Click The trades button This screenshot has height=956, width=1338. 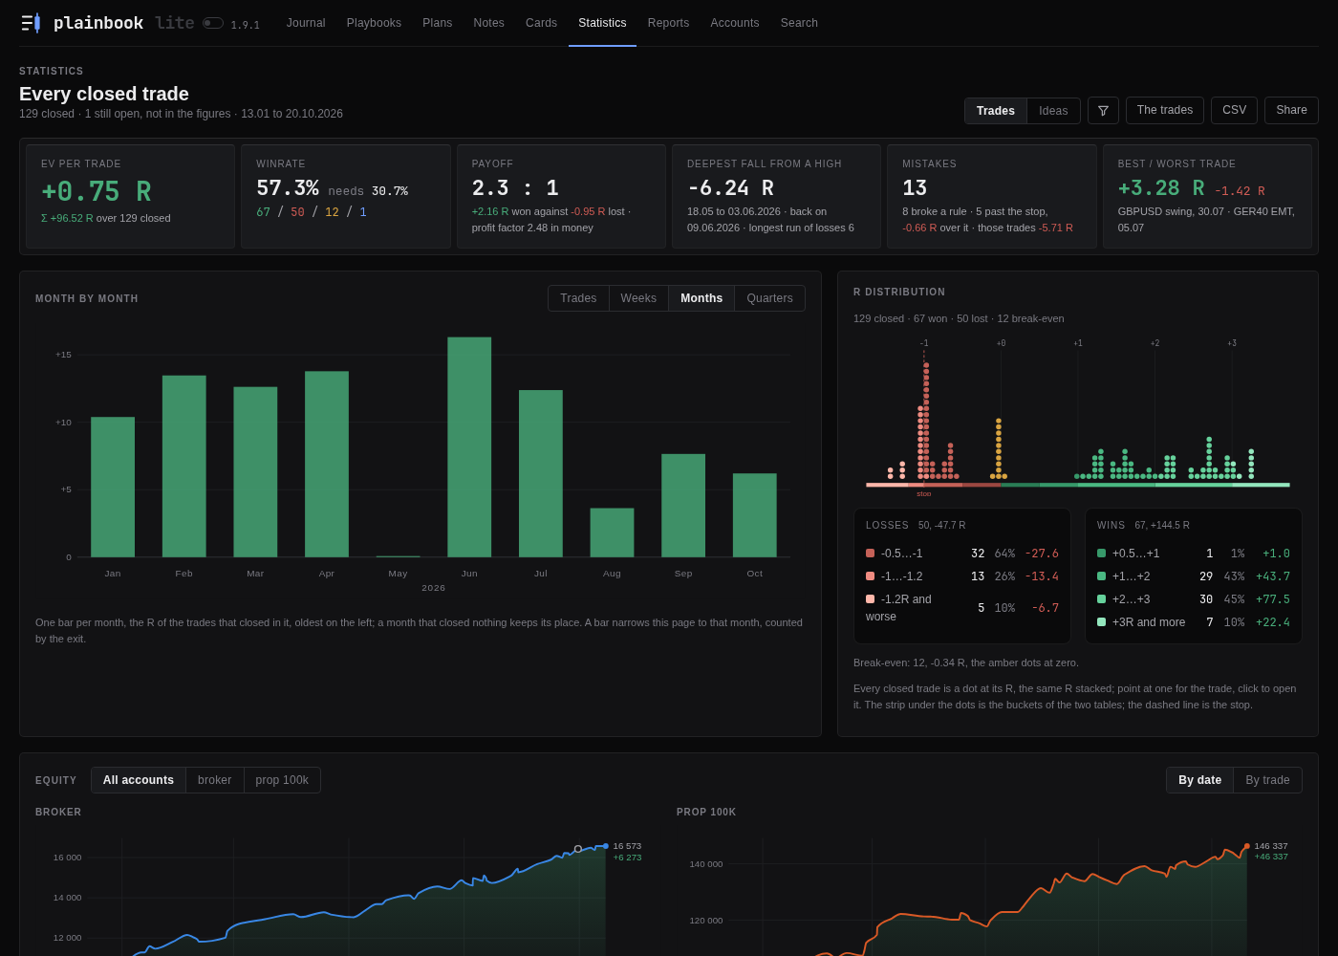pos(1165,110)
